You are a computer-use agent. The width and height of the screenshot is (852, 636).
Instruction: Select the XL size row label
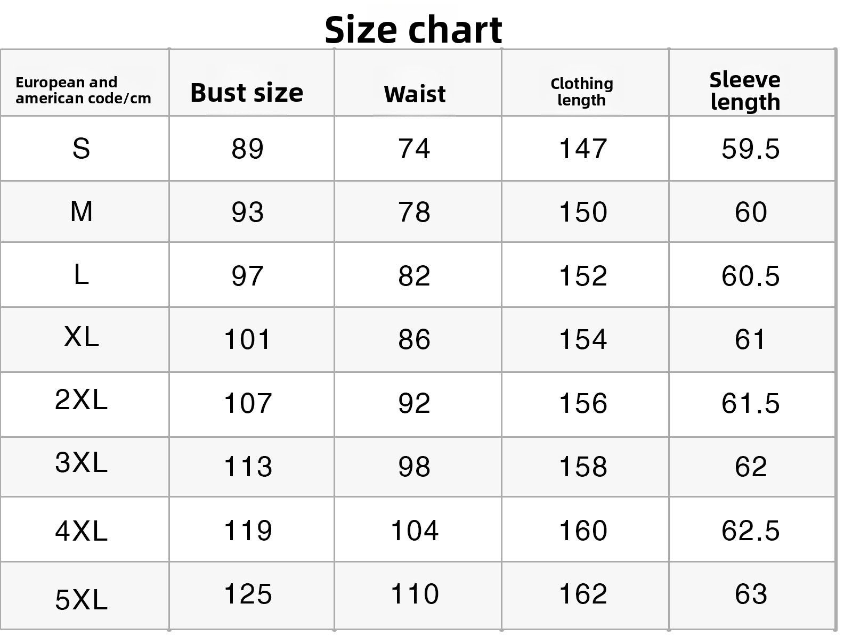click(81, 337)
